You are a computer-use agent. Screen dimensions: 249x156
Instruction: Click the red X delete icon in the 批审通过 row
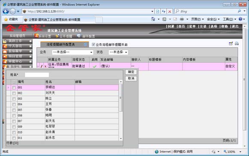pyautogui.click(x=46, y=66)
